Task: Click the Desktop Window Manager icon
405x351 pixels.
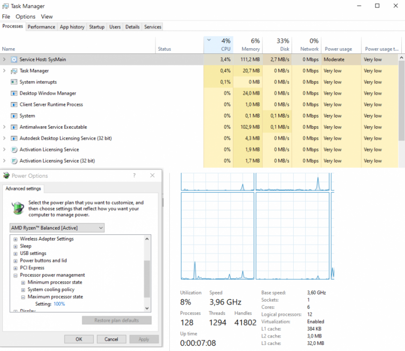Action: click(14, 93)
